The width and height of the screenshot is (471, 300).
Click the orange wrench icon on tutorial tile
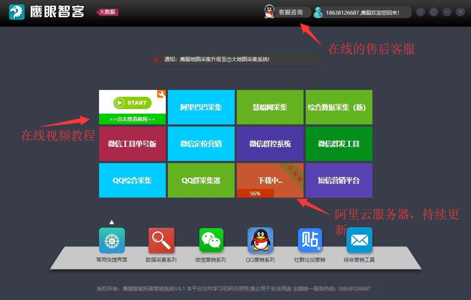[x=161, y=94]
